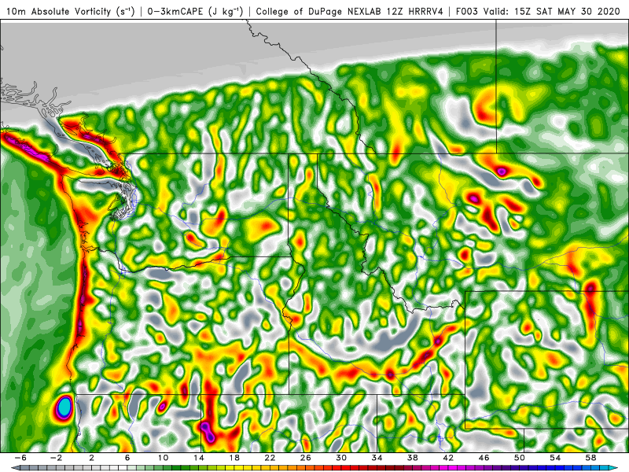The width and height of the screenshot is (629, 472).
Task: Click the "F003" forecast hour label
Action: 467,11
